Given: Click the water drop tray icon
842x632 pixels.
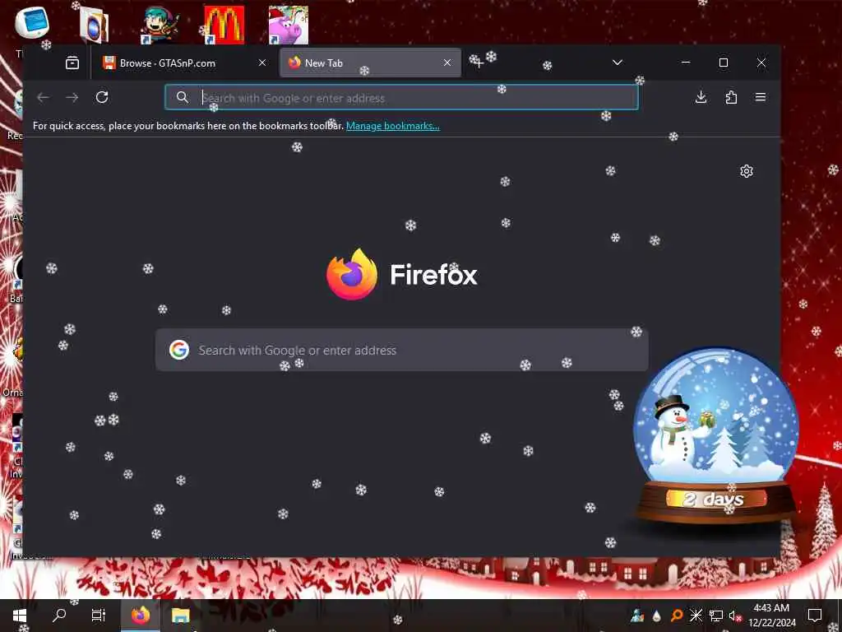Looking at the screenshot, I should (x=657, y=616).
